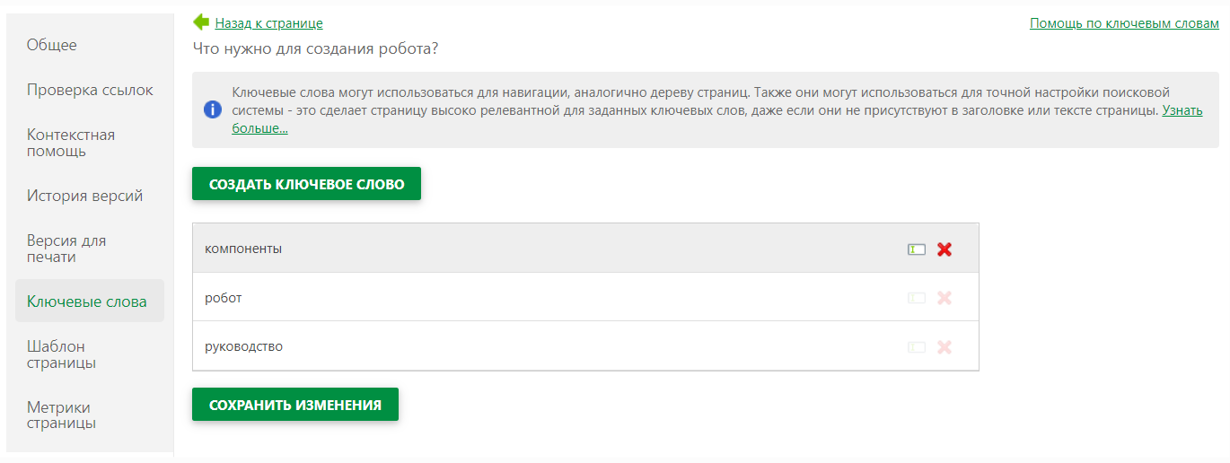This screenshot has height=463, width=1230.
Task: Click the rename icon for keyword робот
Action: (916, 298)
